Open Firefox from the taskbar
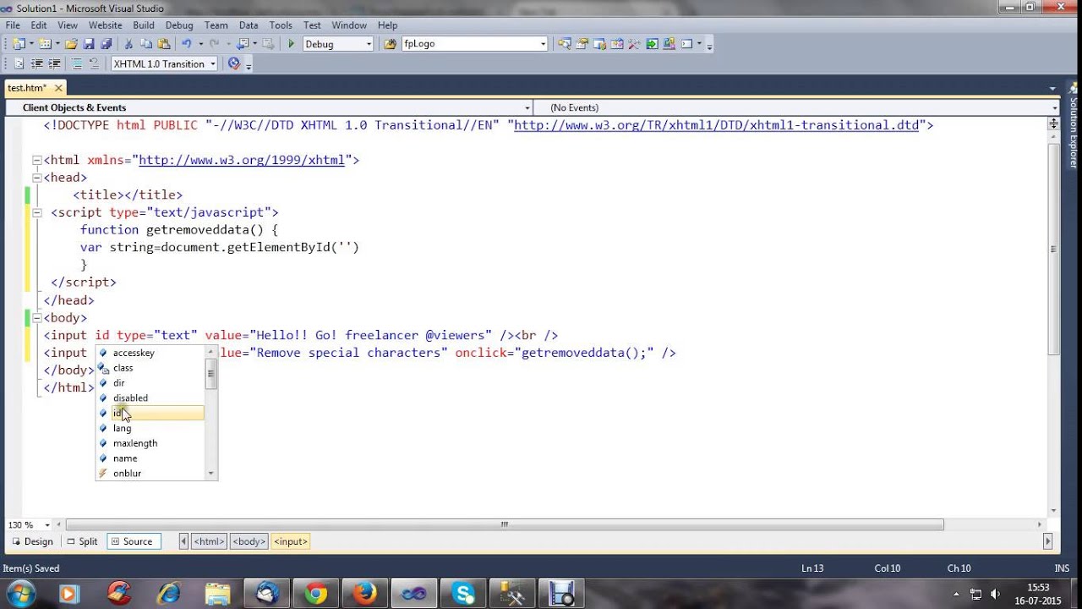Screen dimensions: 1082x609 (x=365, y=594)
